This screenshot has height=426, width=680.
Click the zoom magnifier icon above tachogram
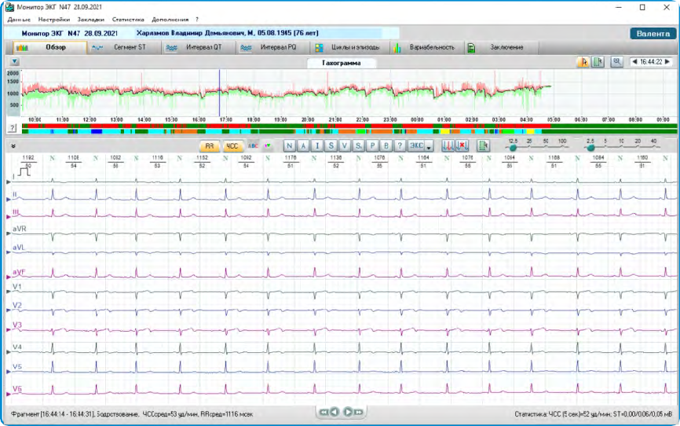(x=616, y=62)
